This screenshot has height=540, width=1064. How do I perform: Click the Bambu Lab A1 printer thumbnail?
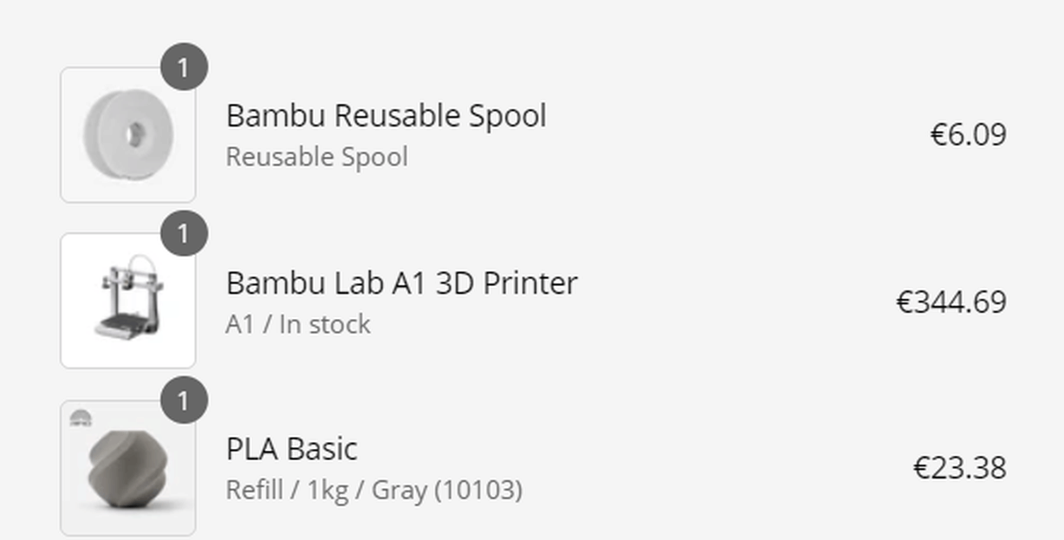click(x=128, y=301)
